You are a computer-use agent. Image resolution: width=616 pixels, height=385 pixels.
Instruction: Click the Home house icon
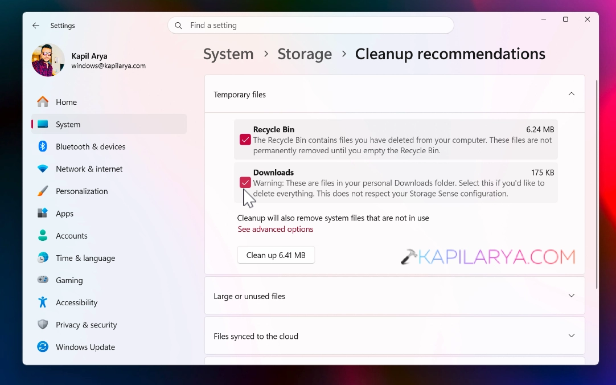tap(43, 102)
